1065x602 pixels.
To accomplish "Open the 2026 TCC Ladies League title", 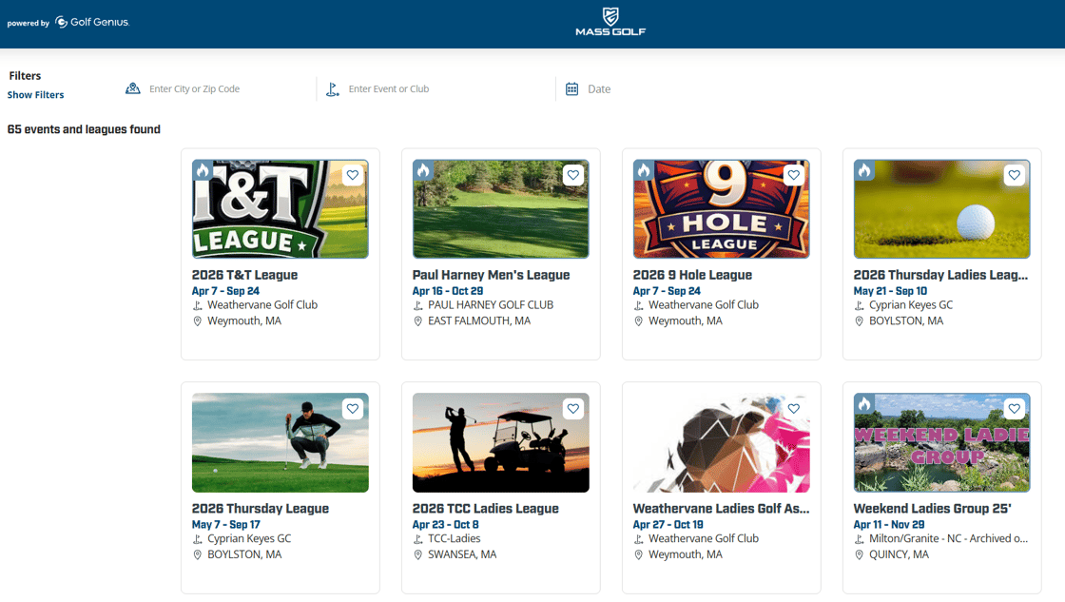I will pos(486,509).
